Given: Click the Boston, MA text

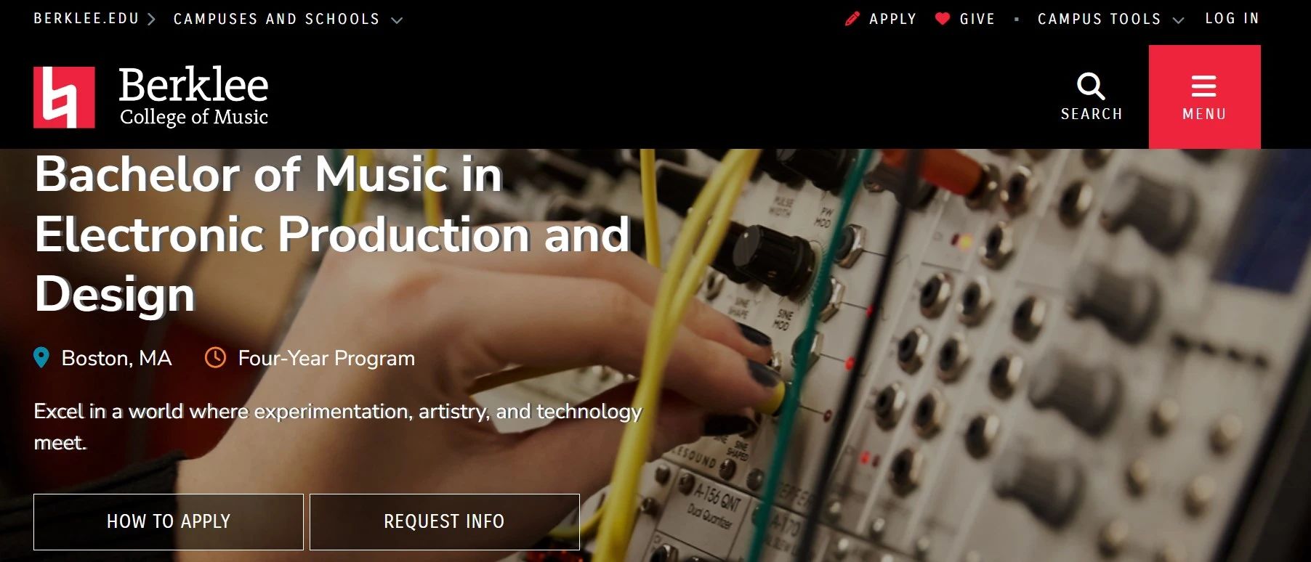Looking at the screenshot, I should [x=116, y=358].
